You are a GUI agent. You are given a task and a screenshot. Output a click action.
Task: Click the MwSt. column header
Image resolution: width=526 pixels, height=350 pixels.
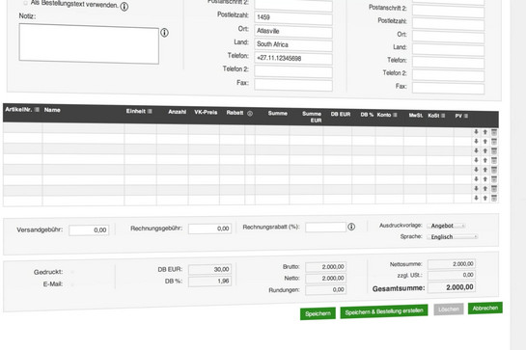416,116
